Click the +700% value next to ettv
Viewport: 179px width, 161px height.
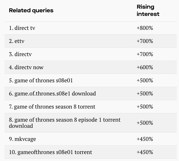[x=145, y=41]
